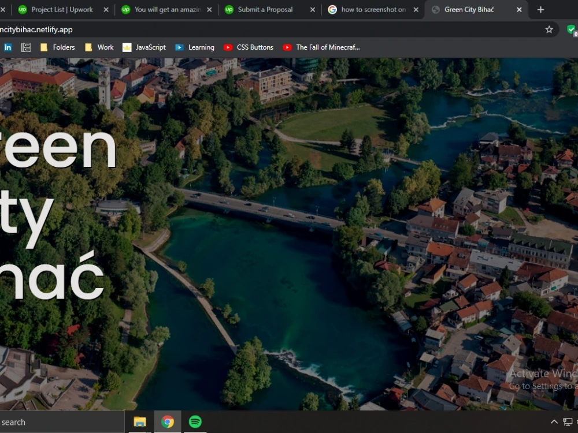Open File Explorer from the taskbar
The image size is (578, 433).
(140, 422)
